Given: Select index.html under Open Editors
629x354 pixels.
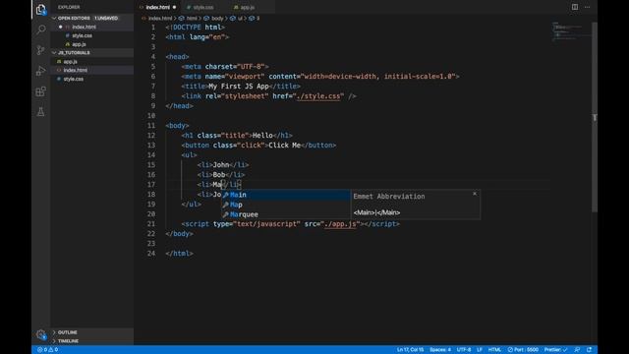Looking at the screenshot, I should [x=92, y=27].
